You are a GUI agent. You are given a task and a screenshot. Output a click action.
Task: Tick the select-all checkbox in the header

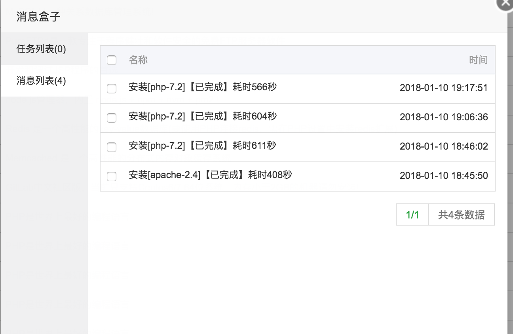(112, 60)
